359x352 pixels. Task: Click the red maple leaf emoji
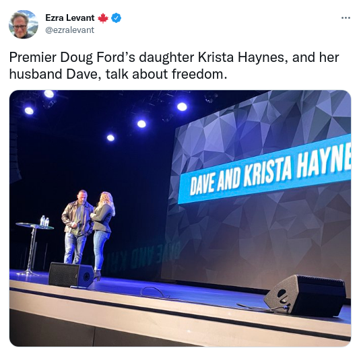(x=103, y=18)
